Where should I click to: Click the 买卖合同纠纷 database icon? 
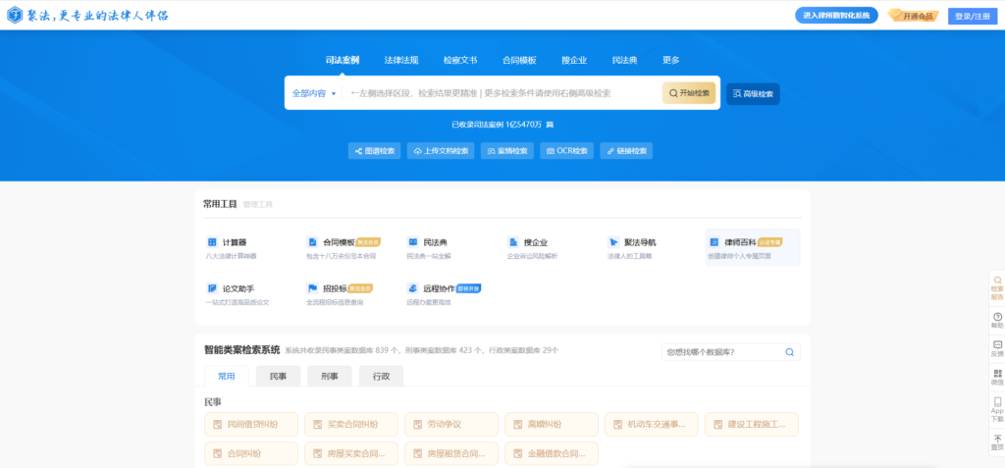(317, 425)
